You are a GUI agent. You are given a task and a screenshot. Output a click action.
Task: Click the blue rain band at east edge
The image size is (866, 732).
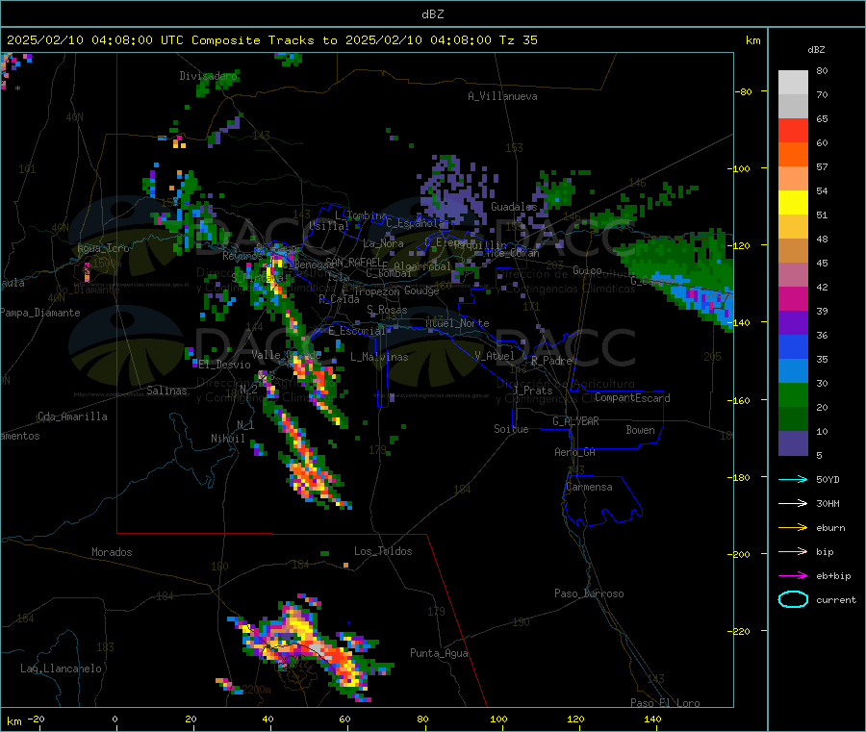coord(699,296)
